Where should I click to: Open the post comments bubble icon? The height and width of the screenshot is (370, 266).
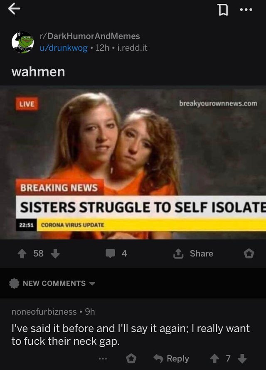pos(110,254)
